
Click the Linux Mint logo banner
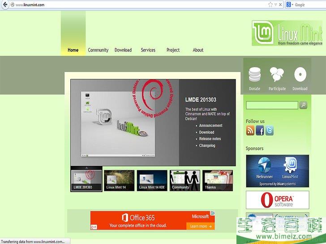click(287, 33)
